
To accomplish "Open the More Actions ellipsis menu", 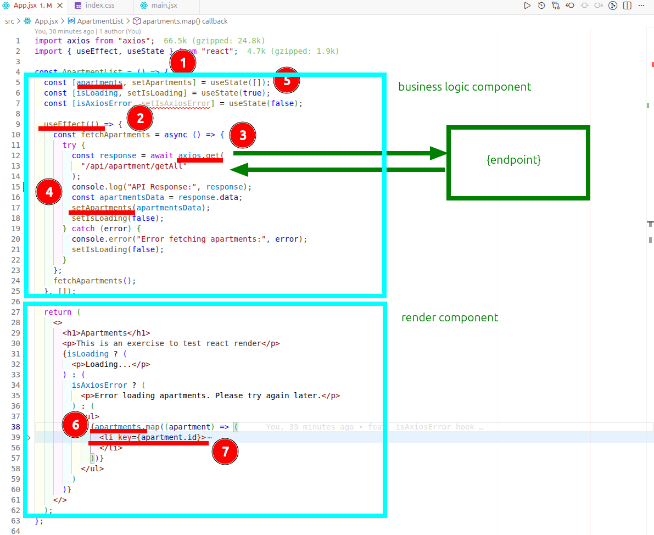I will tap(641, 5).
